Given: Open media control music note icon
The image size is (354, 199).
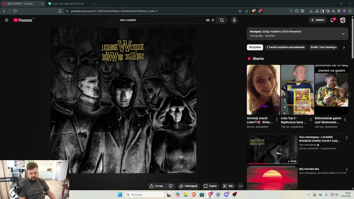Looking at the screenshot, I should pyautogui.click(x=317, y=11).
